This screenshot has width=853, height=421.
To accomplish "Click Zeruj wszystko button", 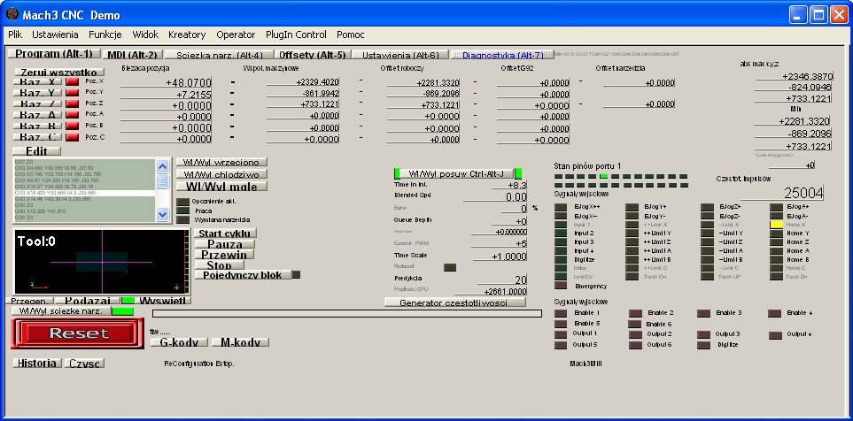I will pyautogui.click(x=58, y=72).
